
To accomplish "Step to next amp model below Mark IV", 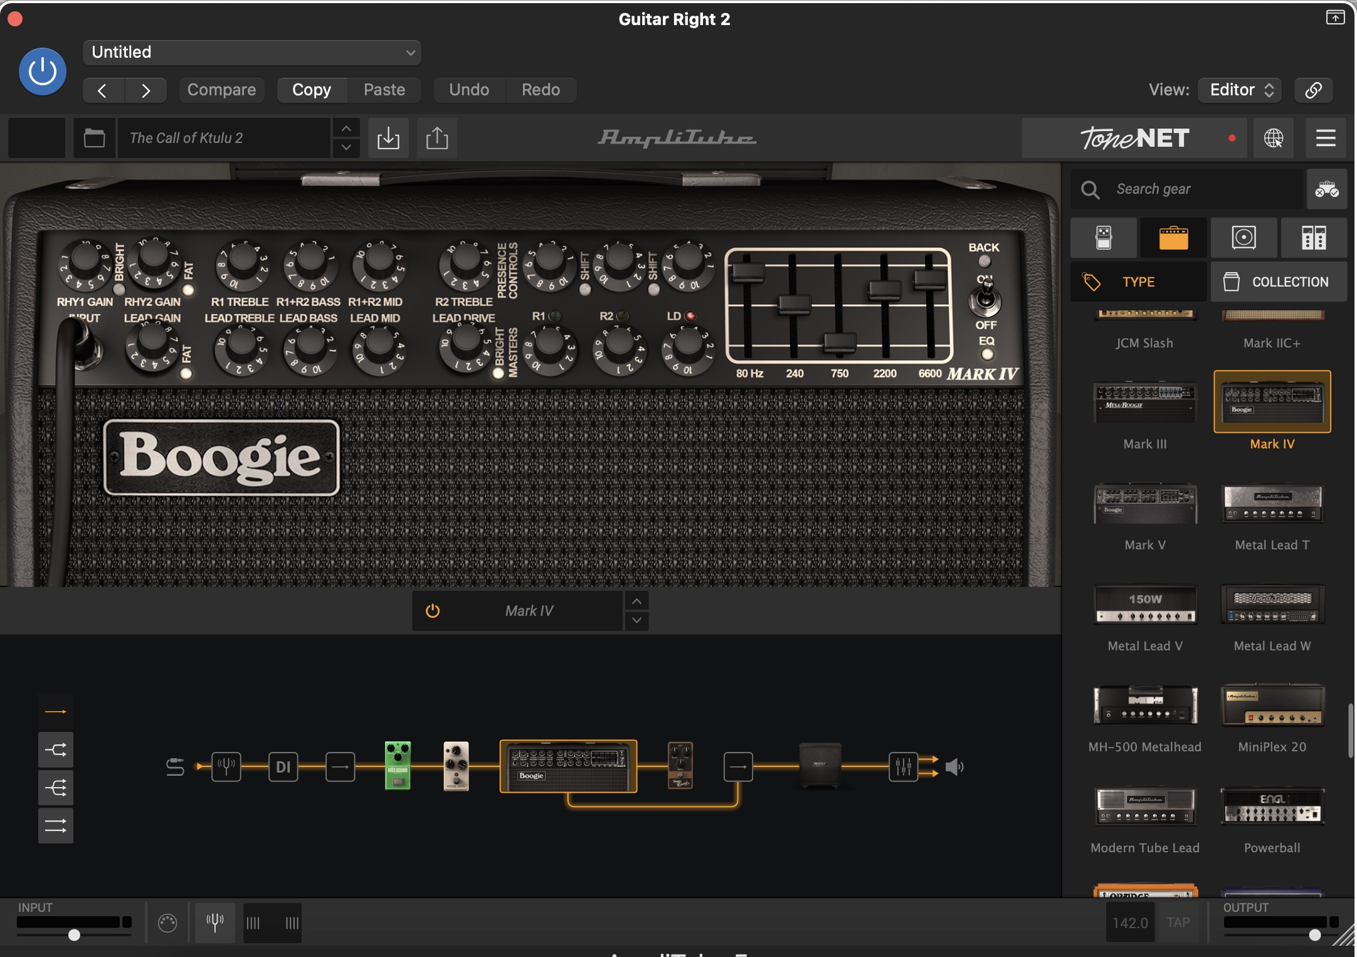I will 636,620.
